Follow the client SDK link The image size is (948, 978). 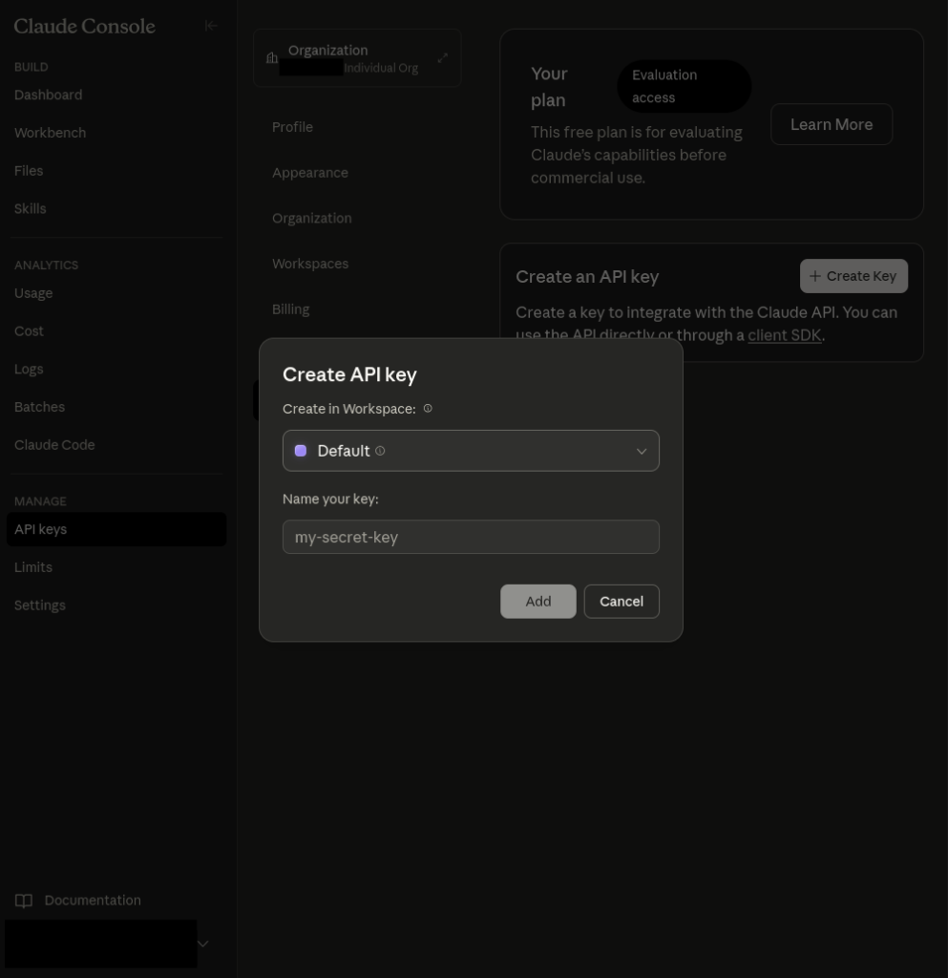(x=785, y=335)
